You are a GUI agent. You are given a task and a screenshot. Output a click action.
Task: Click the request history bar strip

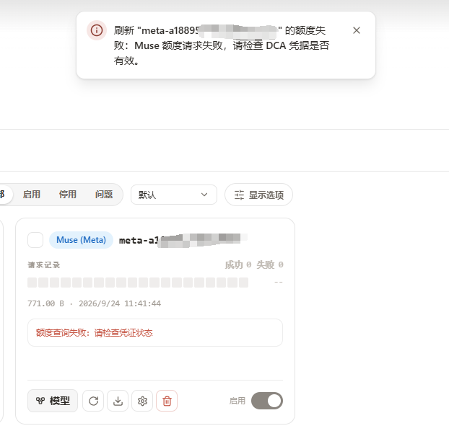click(138, 283)
